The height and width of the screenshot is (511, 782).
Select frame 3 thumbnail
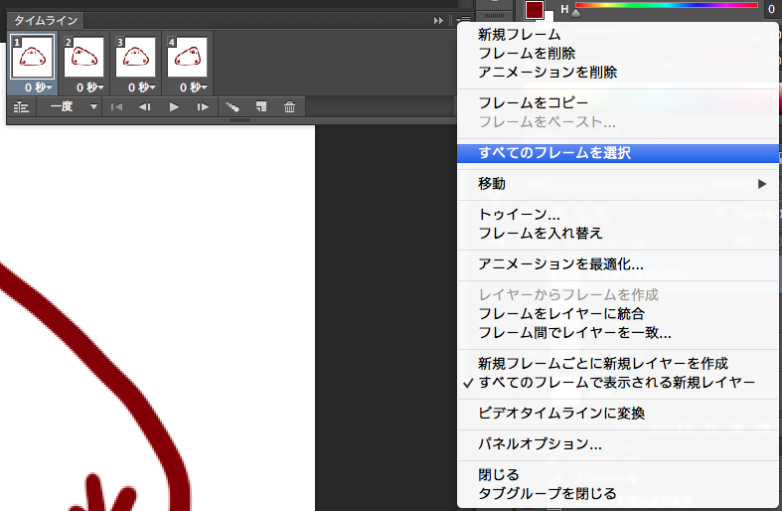[136, 57]
